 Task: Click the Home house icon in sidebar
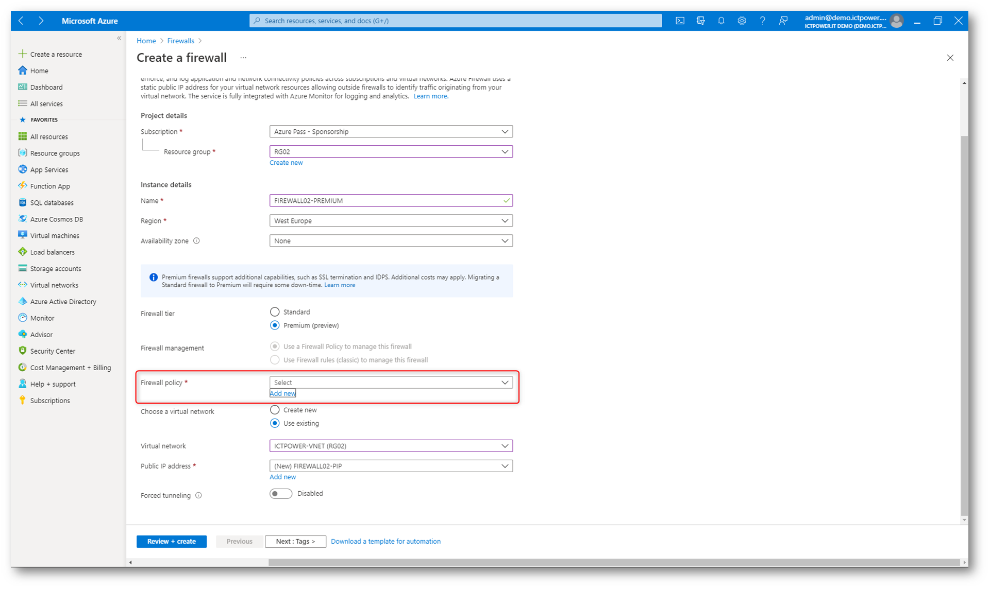click(22, 71)
